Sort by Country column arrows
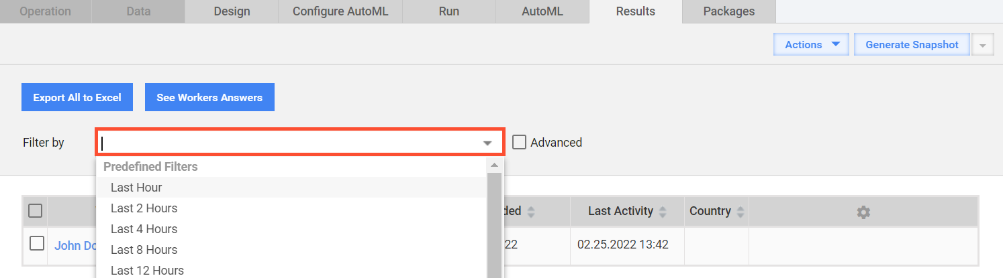 741,212
